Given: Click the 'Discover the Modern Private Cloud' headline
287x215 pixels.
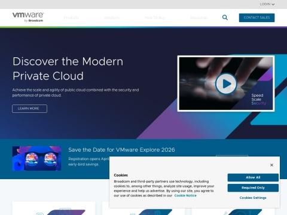Looking at the screenshot, I should (x=68, y=69).
